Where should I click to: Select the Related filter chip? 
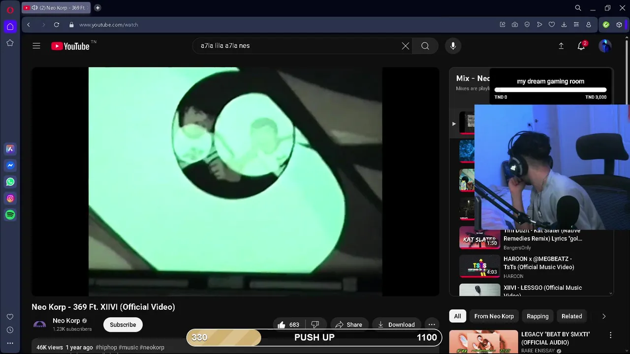(572, 316)
